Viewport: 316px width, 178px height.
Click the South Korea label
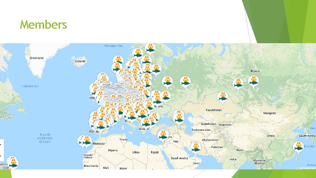click(307, 136)
